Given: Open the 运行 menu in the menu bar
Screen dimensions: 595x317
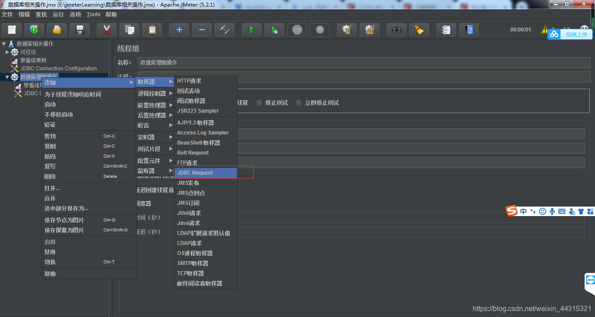Looking at the screenshot, I should coord(58,14).
